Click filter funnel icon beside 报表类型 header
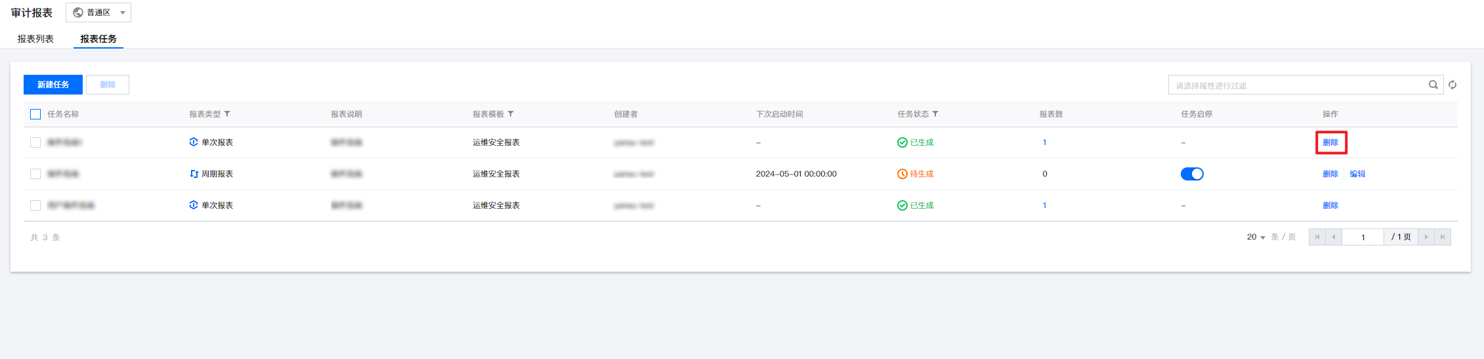Viewport: 1484px width, 359px height. pyautogui.click(x=227, y=114)
